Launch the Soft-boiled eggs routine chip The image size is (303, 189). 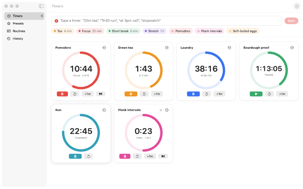point(243,31)
